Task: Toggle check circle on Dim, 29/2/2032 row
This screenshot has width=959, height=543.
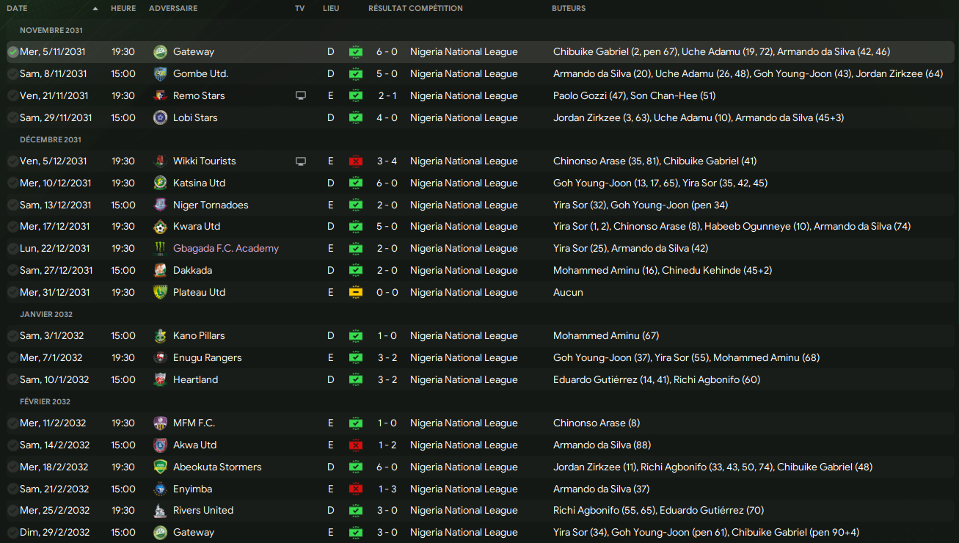Action: [12, 532]
